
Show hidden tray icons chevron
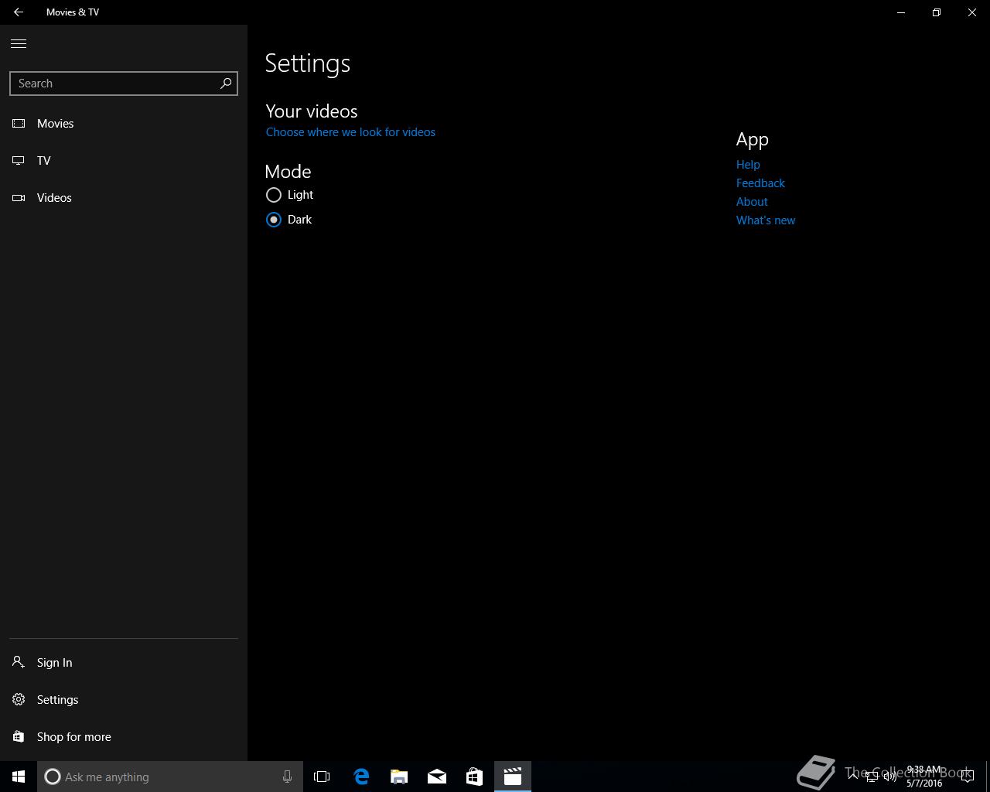853,777
